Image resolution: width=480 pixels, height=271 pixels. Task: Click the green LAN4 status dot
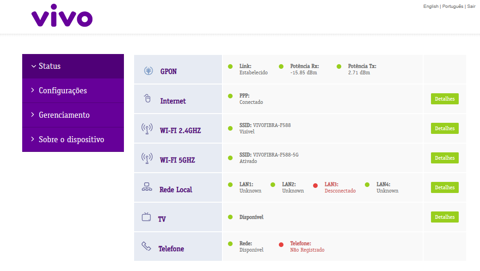(x=367, y=185)
